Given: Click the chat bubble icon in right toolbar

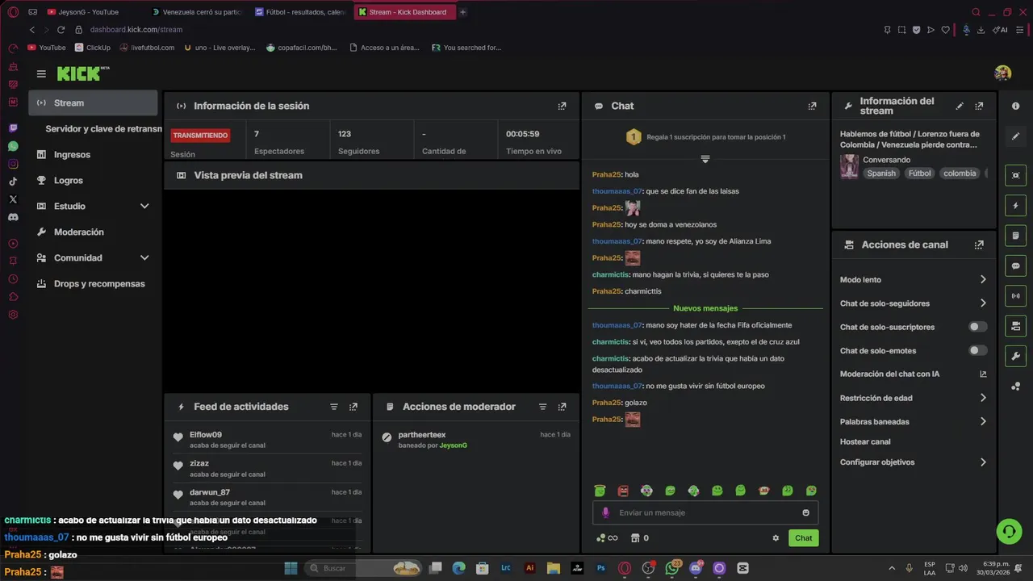Looking at the screenshot, I should point(1015,265).
